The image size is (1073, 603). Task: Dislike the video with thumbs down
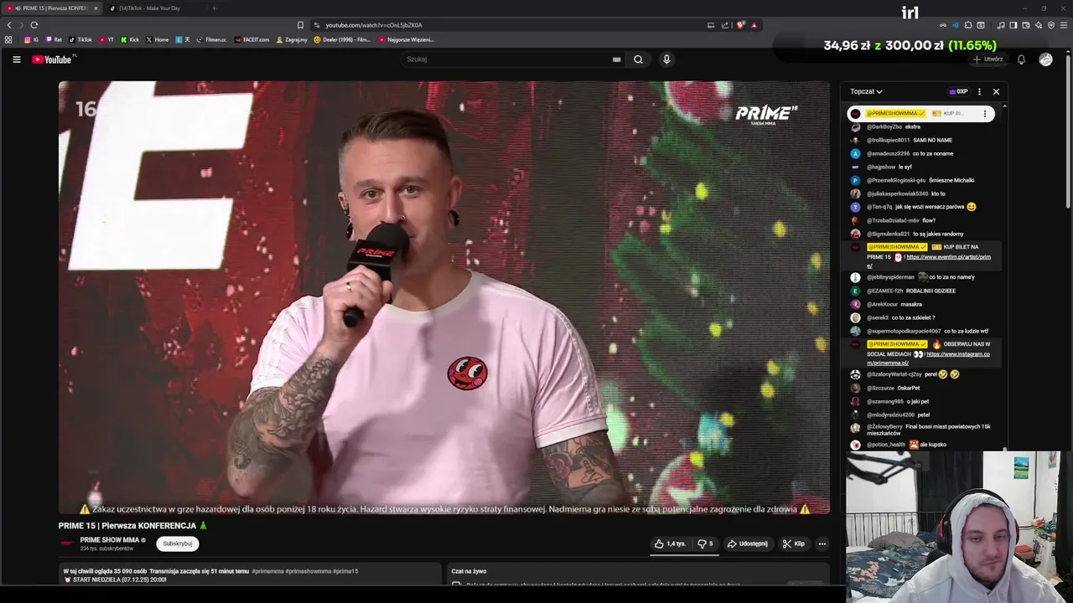click(x=705, y=544)
